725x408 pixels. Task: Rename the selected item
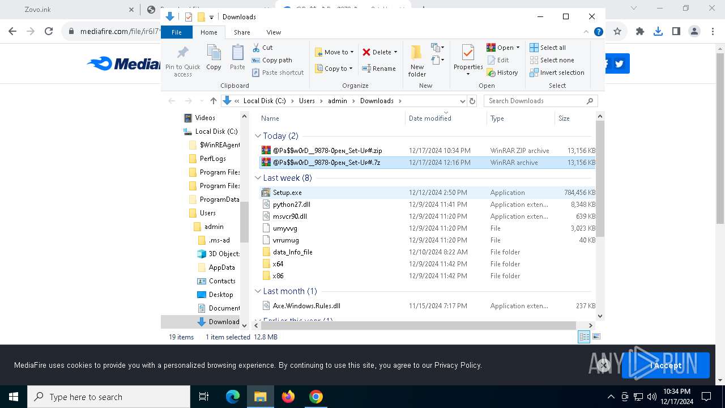[x=379, y=69]
